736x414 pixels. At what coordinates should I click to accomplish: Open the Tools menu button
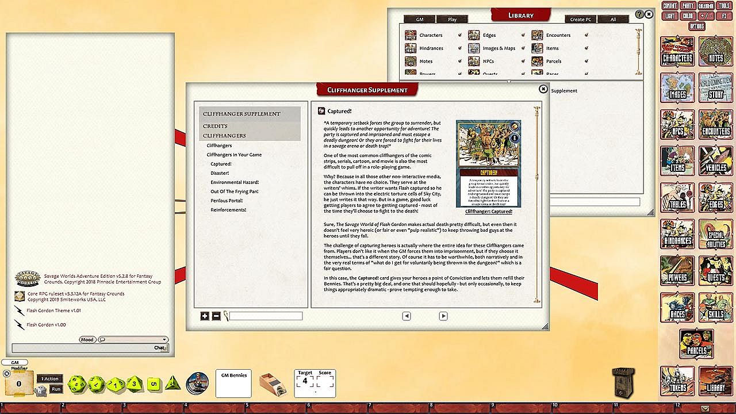pyautogui.click(x=724, y=6)
